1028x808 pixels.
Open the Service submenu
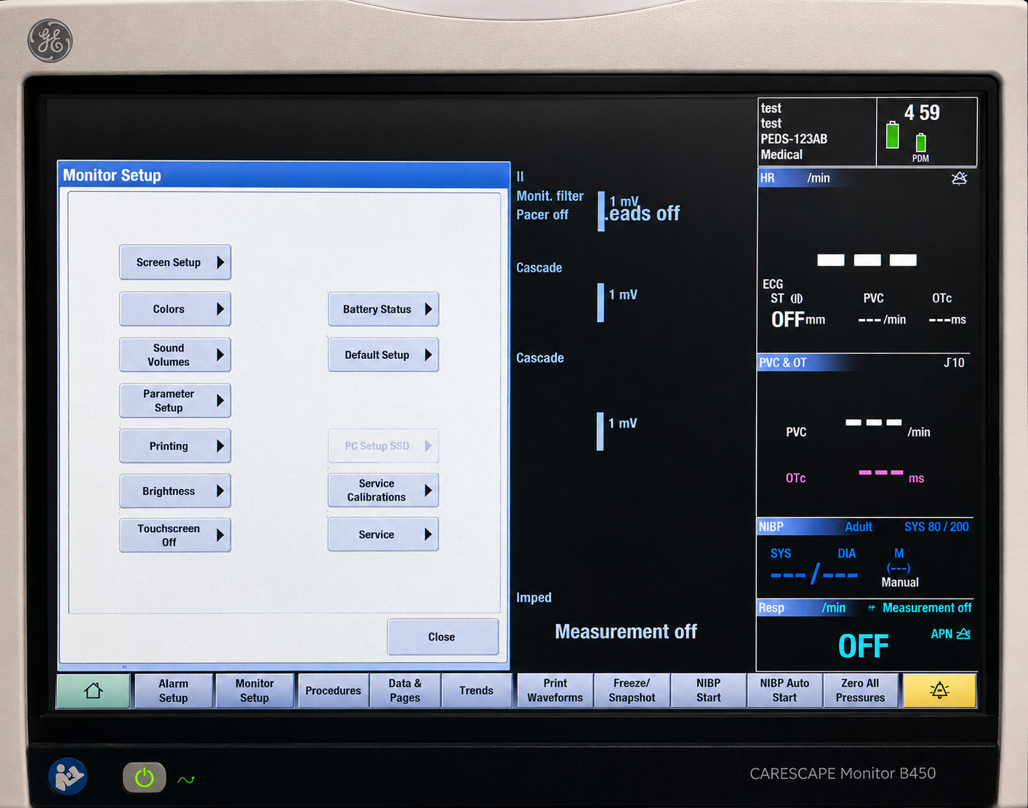(383, 534)
